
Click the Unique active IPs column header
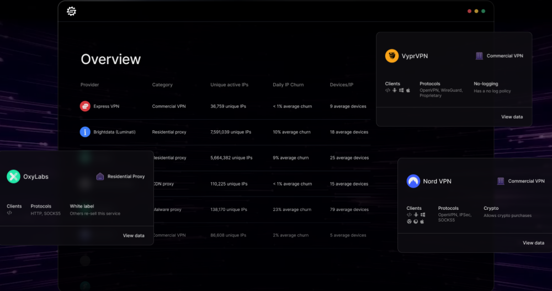click(229, 84)
